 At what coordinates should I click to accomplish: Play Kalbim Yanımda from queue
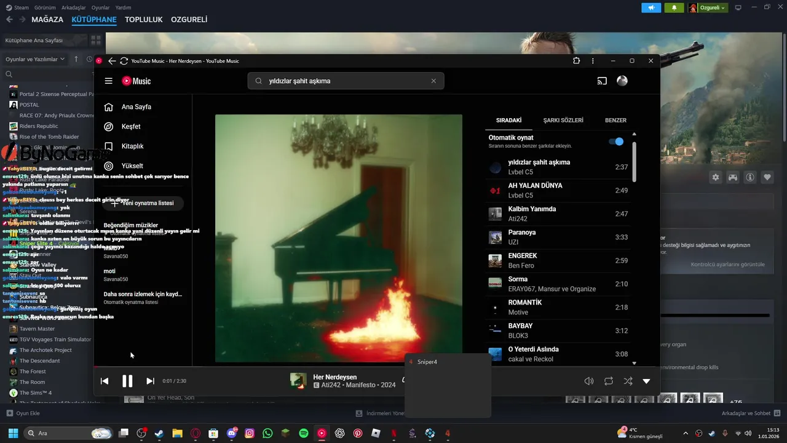click(558, 214)
